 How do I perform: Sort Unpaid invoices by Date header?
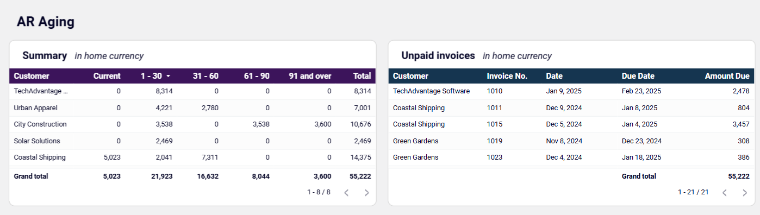point(555,76)
